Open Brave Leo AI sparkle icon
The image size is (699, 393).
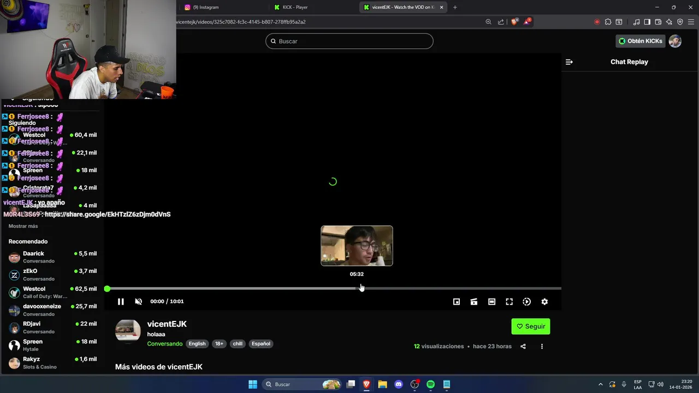(x=669, y=22)
